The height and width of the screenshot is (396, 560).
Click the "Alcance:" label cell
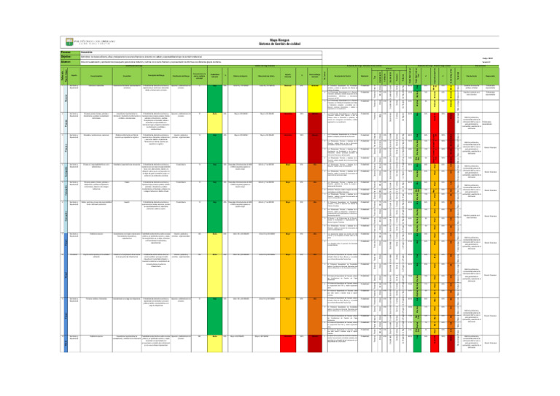click(70, 62)
